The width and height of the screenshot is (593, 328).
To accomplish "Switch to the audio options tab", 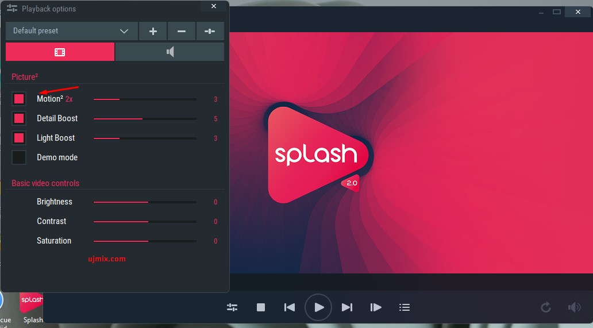I will [x=170, y=52].
